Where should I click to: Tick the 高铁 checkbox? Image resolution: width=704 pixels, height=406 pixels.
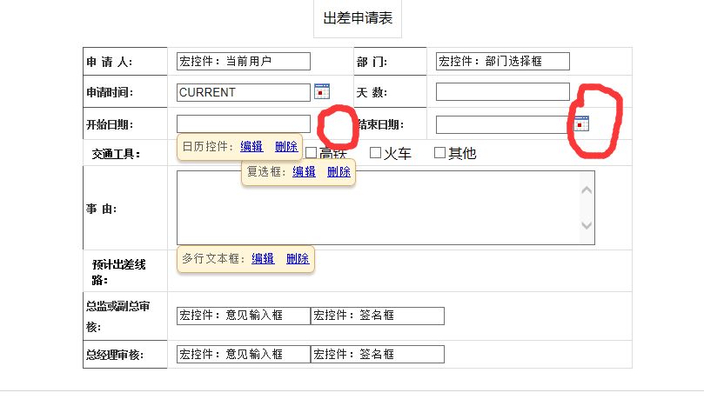pyautogui.click(x=312, y=153)
